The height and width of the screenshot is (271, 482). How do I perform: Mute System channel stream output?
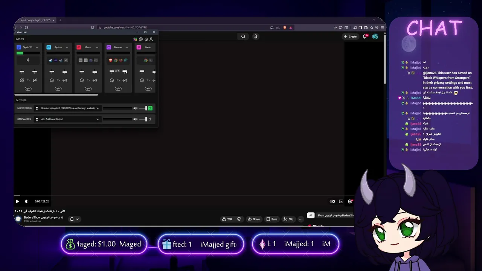64,80
